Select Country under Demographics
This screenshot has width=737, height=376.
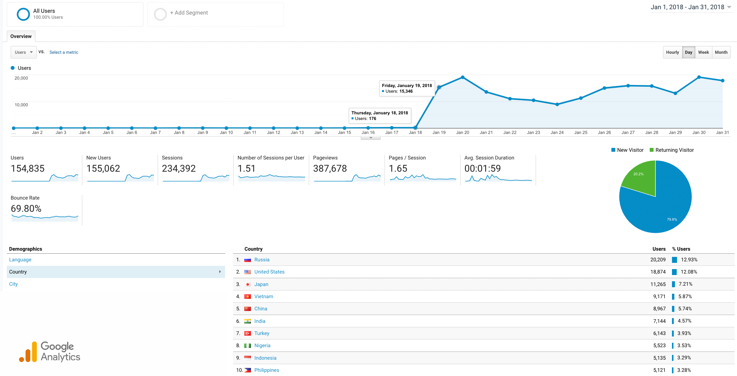pos(116,272)
